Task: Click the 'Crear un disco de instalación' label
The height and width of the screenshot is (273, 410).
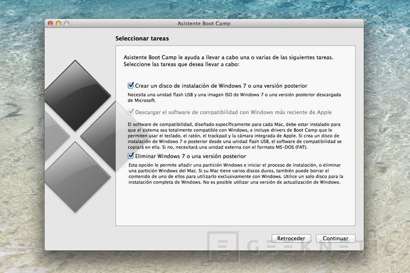Action: click(221, 86)
